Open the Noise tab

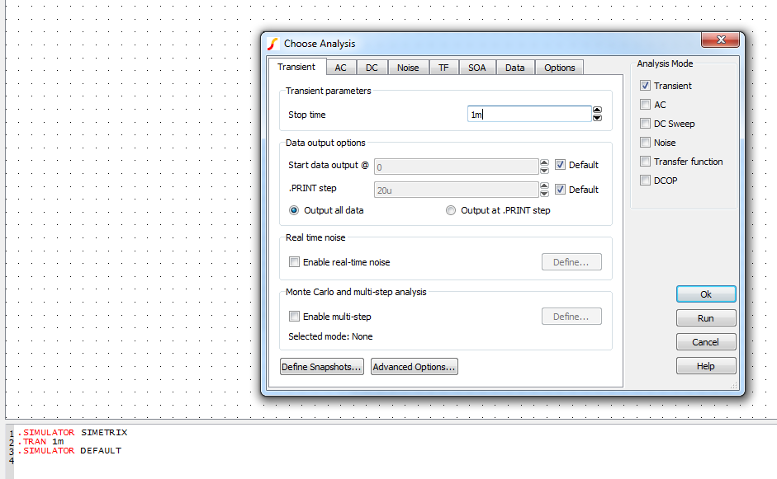(408, 67)
